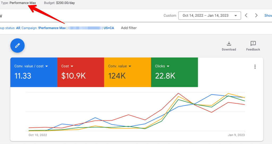Click the US+CA campaign text

[x=109, y=28]
